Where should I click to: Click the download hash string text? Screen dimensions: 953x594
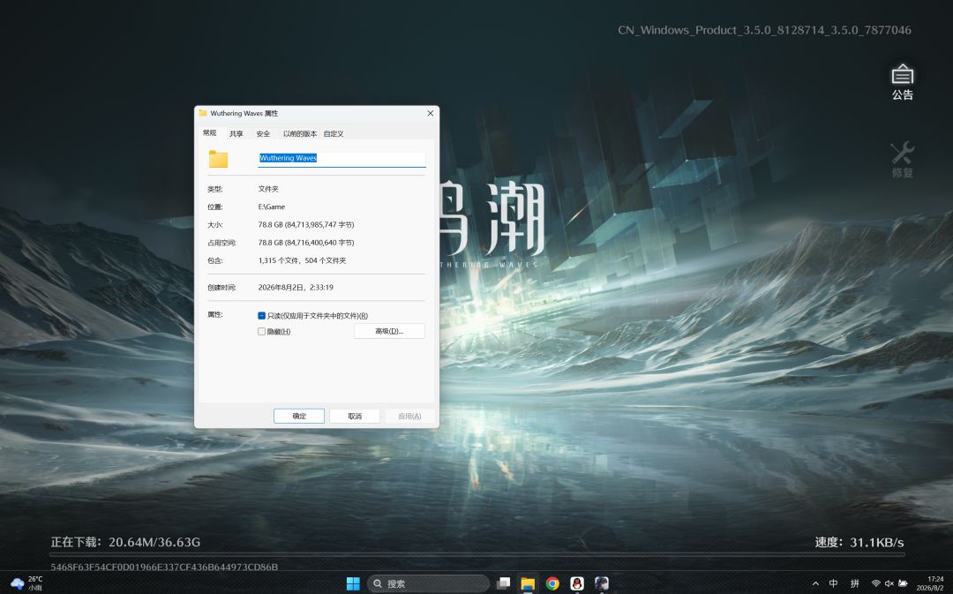click(x=164, y=567)
